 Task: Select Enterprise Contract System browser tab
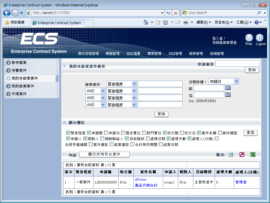click(x=58, y=23)
